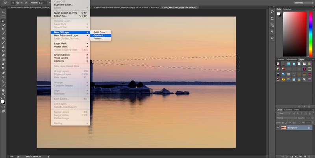Click delete layer trash icon in Layers panel
This screenshot has height=158, width=315.
tap(309, 156)
